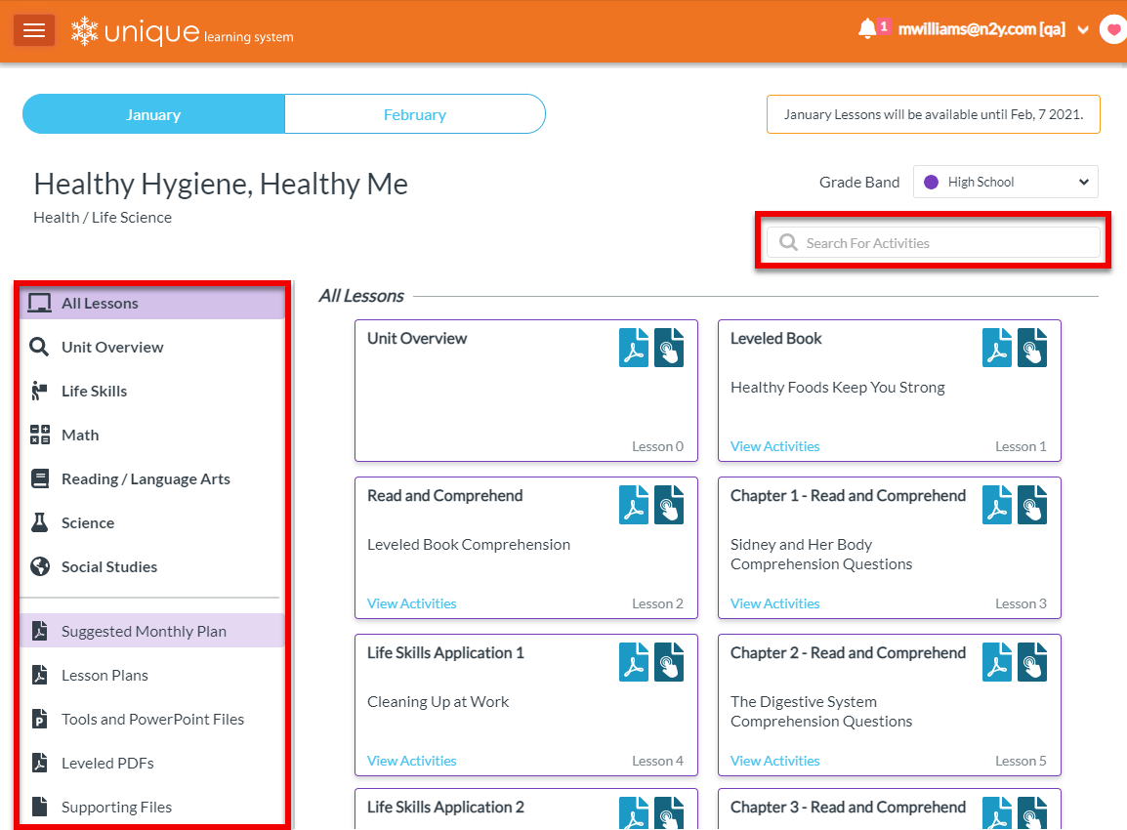This screenshot has height=830, width=1127.
Task: Open the Read and Comprehend Lesson 2 PDF
Action: click(633, 505)
